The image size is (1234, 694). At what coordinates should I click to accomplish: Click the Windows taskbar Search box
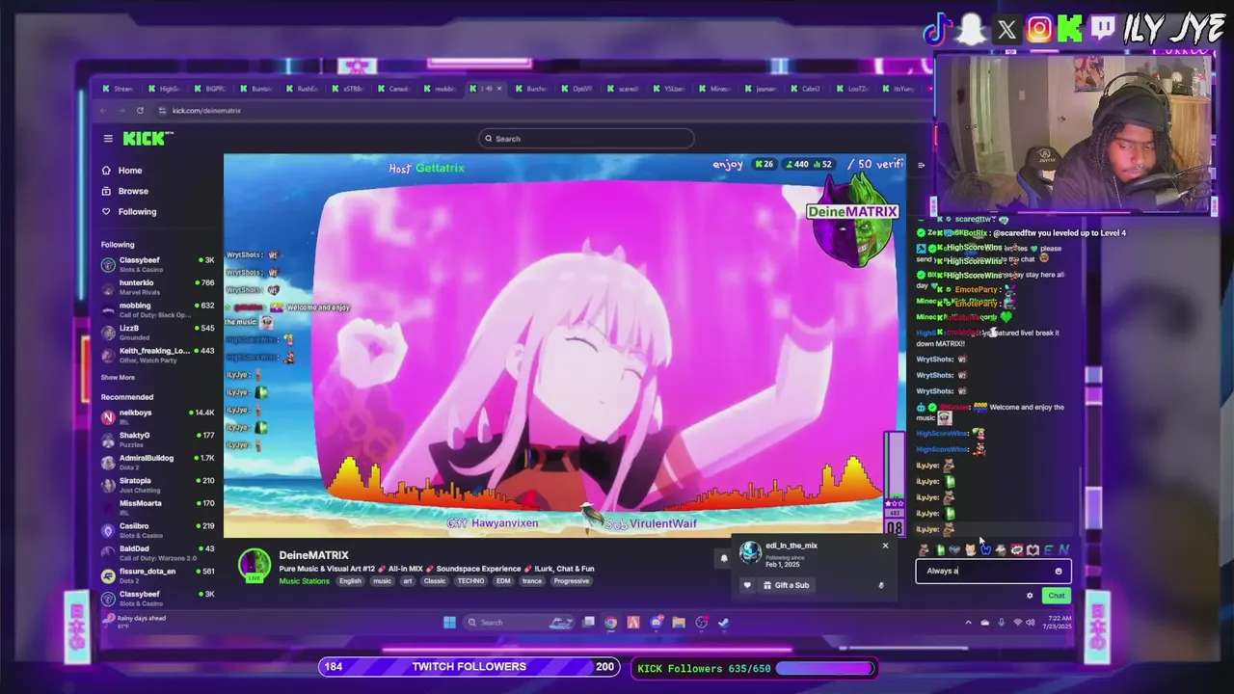point(519,623)
